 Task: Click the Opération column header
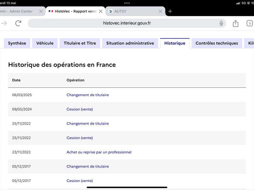[76, 80]
